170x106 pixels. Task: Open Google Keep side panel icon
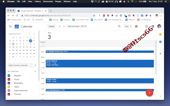click(160, 34)
